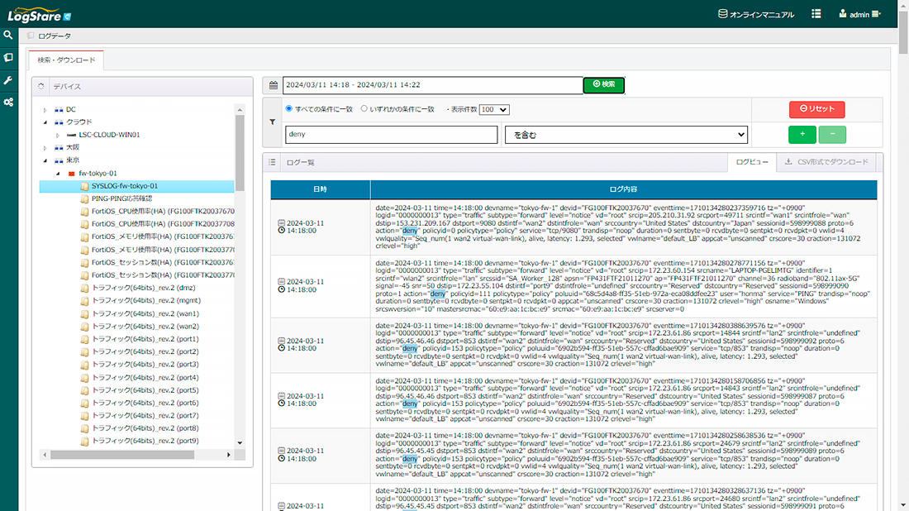
Task: Switch to CSV形式でダウンロード tab
Action: click(x=826, y=162)
